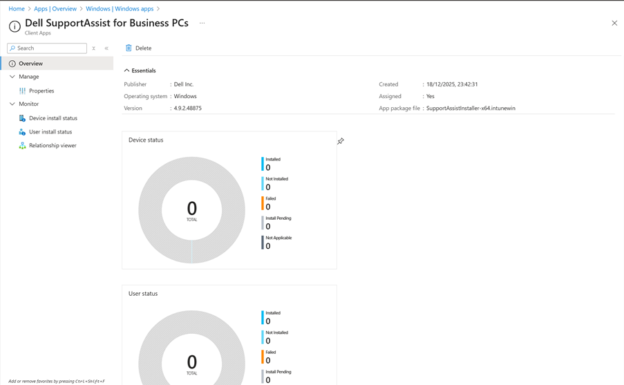Click the Relationship viewer icon
This screenshot has height=385, width=624.
click(x=22, y=146)
